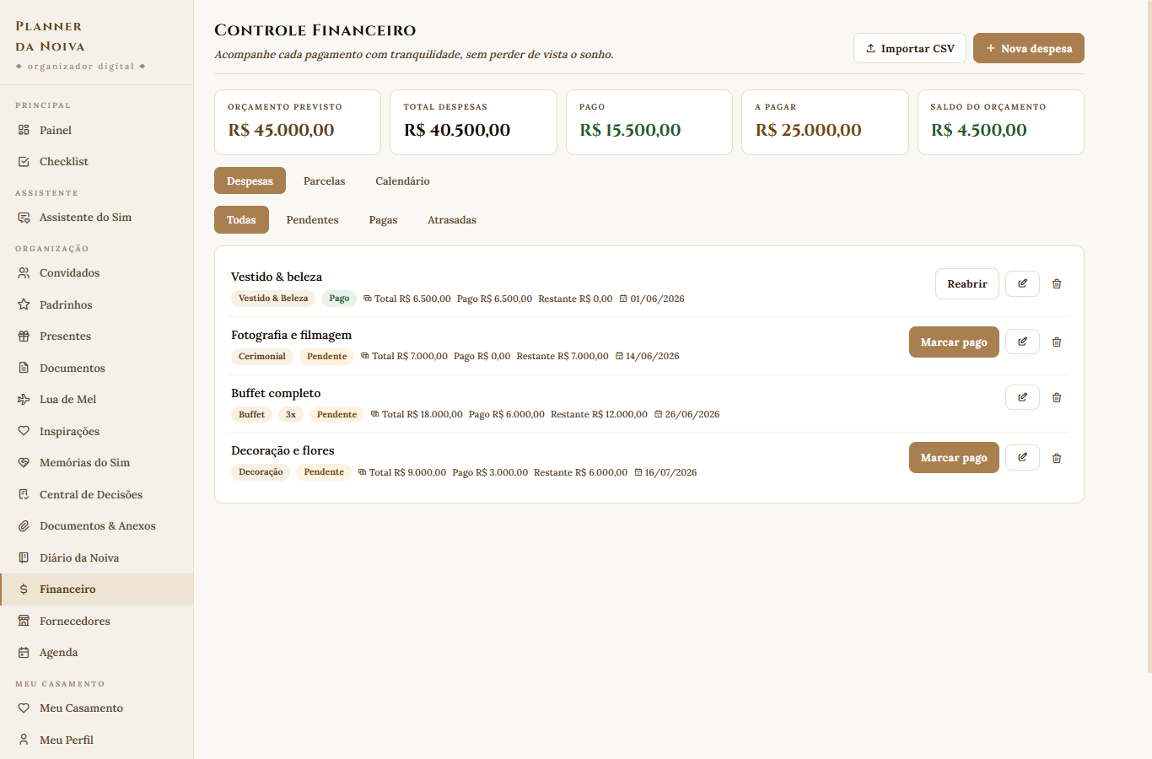This screenshot has height=759, width=1152.
Task: Click the Pago R$ 15.500,00 value
Action: (x=630, y=130)
